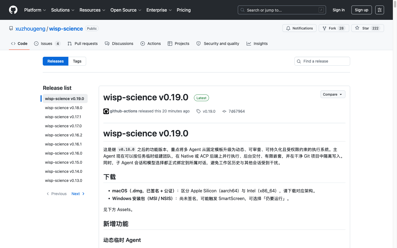Open the wisp-science v0.19.0 release title
The height and width of the screenshot is (248, 397).
click(x=146, y=97)
